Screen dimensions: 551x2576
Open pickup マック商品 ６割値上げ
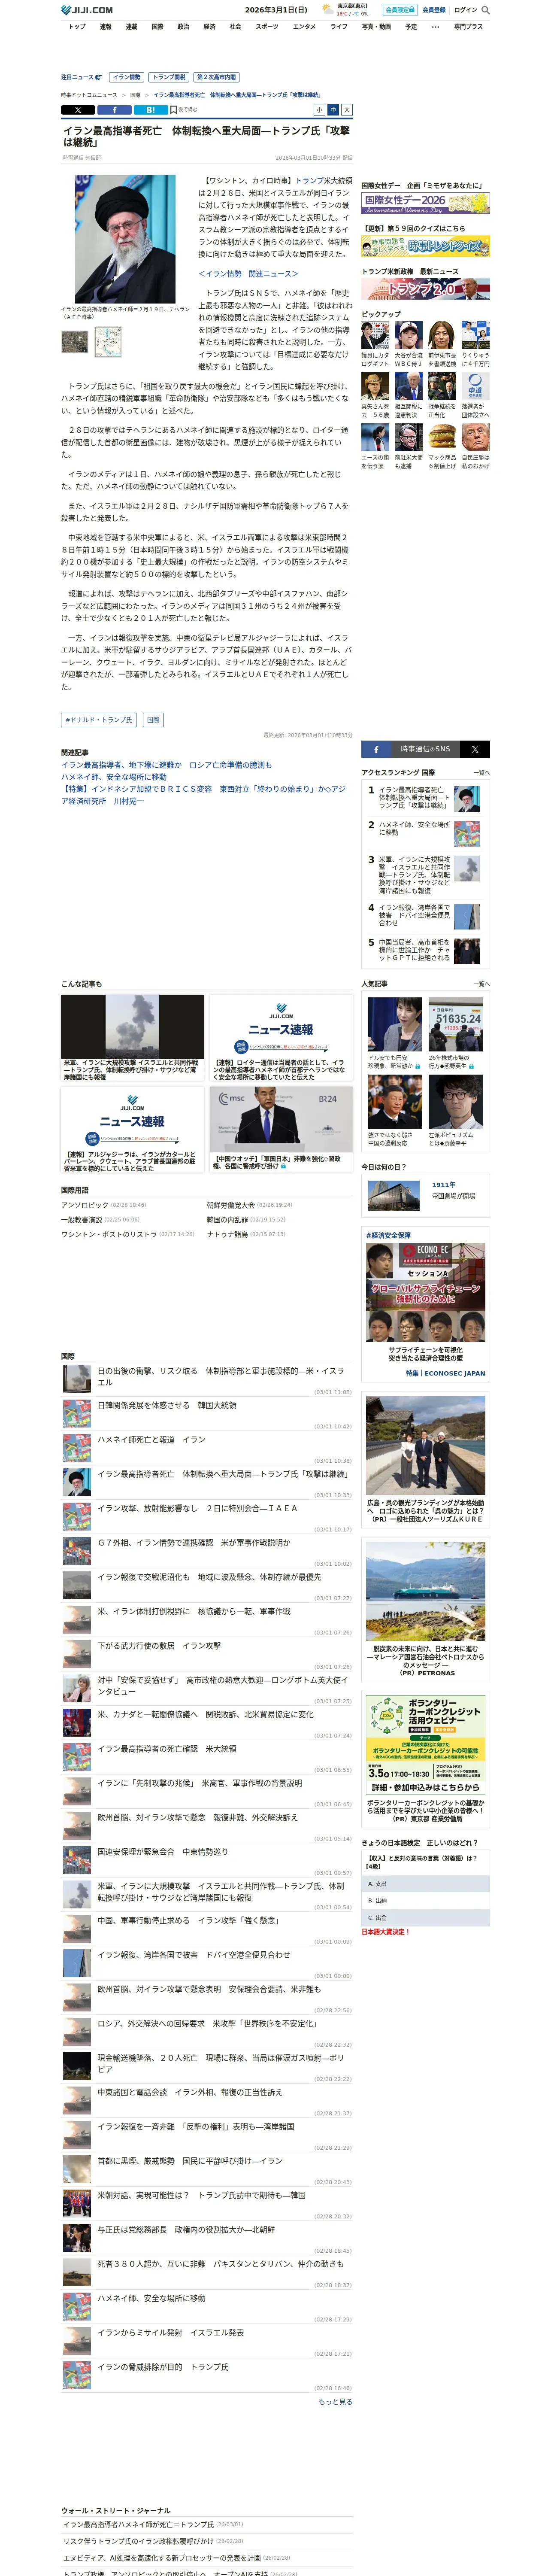[442, 447]
